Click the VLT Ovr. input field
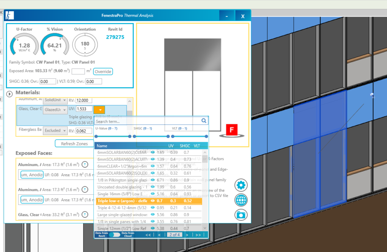Image resolution: width=387 pixels, height=252 pixels. [94, 81]
